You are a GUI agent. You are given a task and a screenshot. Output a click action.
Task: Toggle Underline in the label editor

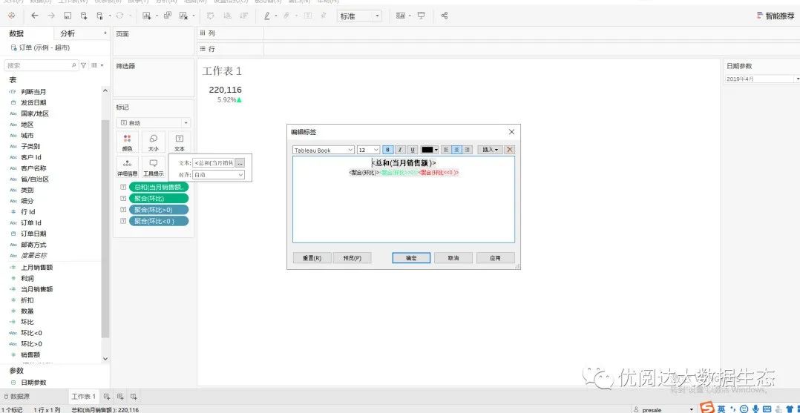(413, 150)
